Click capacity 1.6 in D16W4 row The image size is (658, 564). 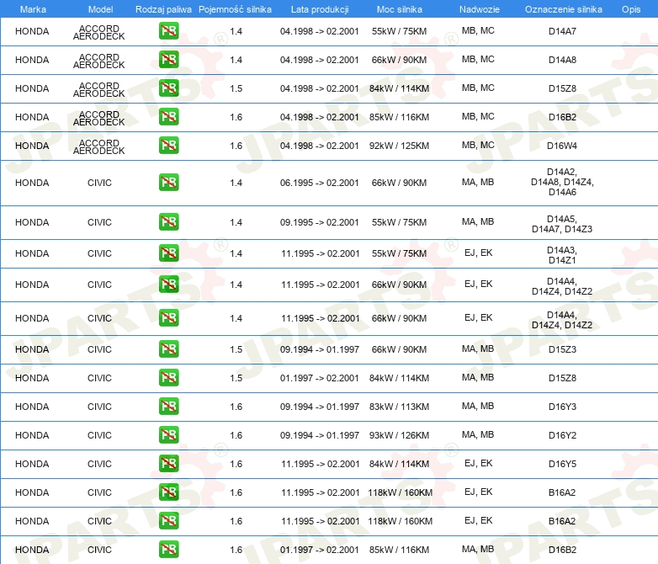coord(236,146)
